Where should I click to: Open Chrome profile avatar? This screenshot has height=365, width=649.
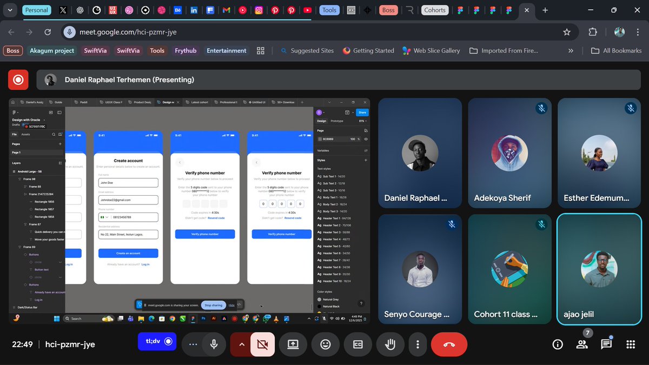click(x=619, y=32)
